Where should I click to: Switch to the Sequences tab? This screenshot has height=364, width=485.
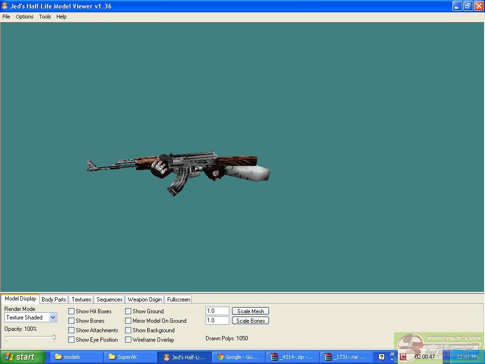click(109, 300)
